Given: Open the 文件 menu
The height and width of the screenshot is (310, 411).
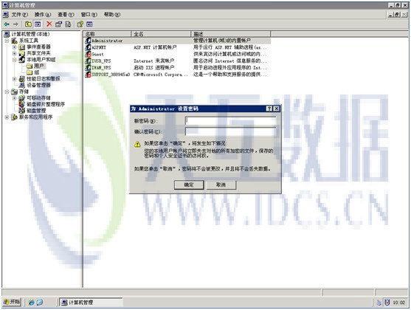Looking at the screenshot, I should [x=20, y=15].
